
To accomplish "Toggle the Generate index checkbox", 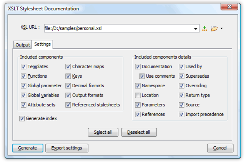I will tap(22, 118).
